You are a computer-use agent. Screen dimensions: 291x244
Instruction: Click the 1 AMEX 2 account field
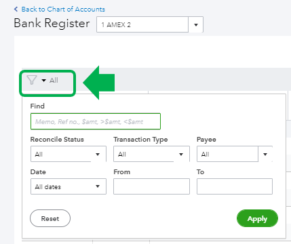coord(142,24)
